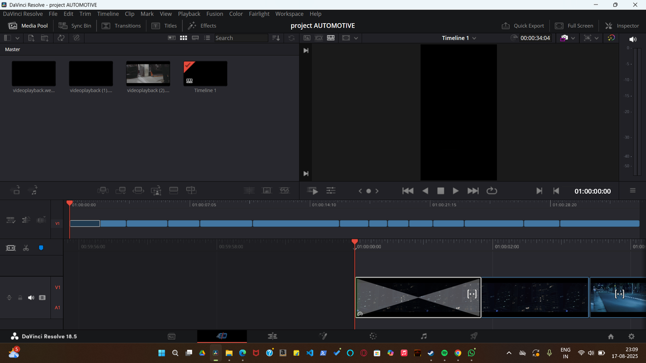
Task: Click the Quick Export button
Action: click(x=523, y=26)
